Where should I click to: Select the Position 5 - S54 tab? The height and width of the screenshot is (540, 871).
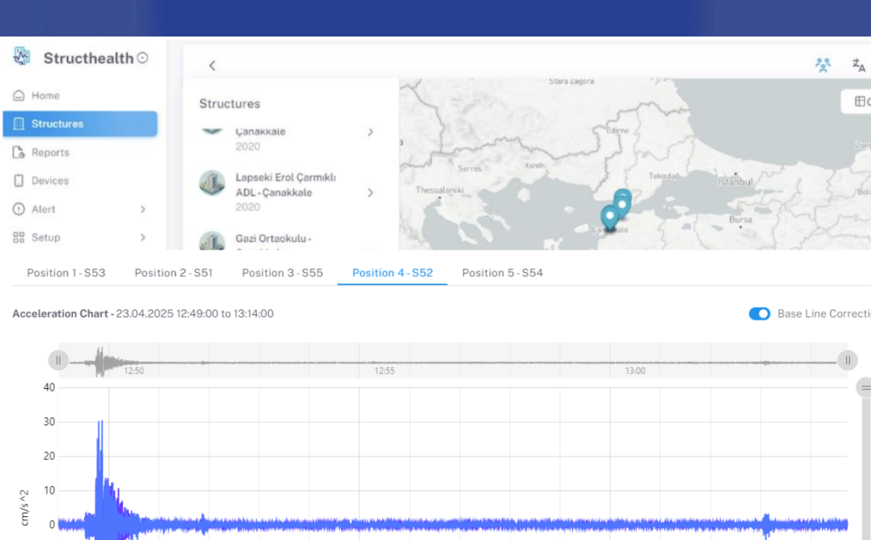click(x=502, y=273)
